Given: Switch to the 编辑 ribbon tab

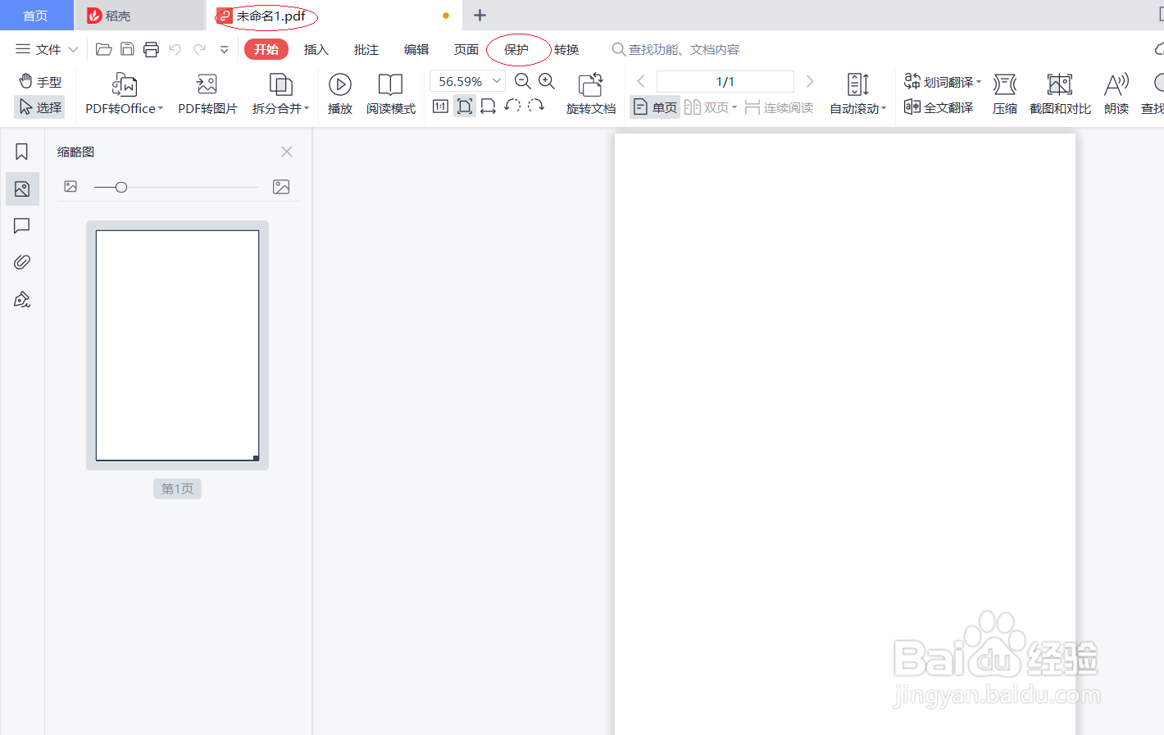Looking at the screenshot, I should point(416,49).
